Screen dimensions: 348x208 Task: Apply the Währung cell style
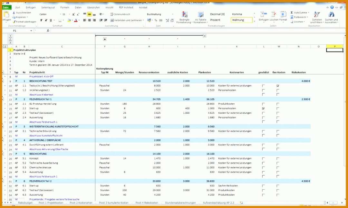[x=242, y=20]
